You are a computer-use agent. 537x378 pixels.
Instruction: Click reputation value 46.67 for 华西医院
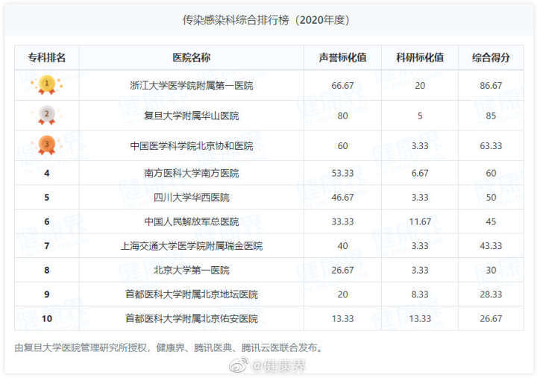342,198
